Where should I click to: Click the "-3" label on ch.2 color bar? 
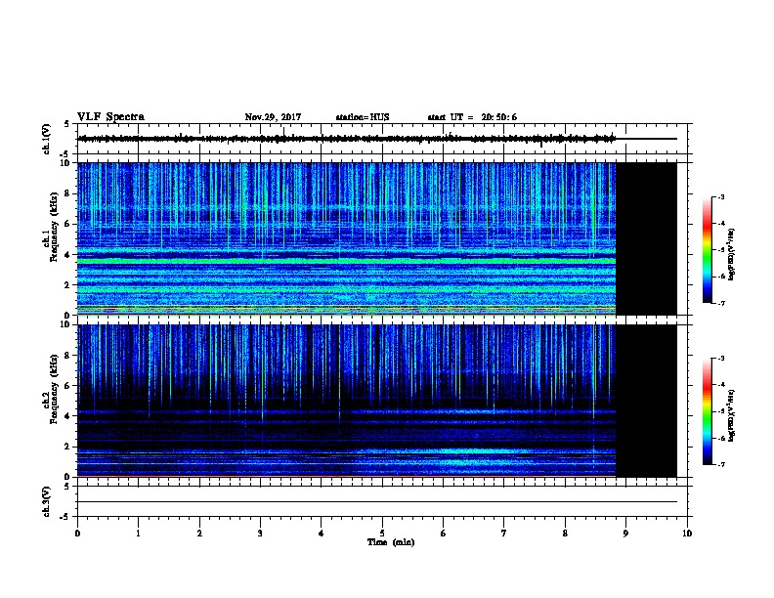point(720,359)
